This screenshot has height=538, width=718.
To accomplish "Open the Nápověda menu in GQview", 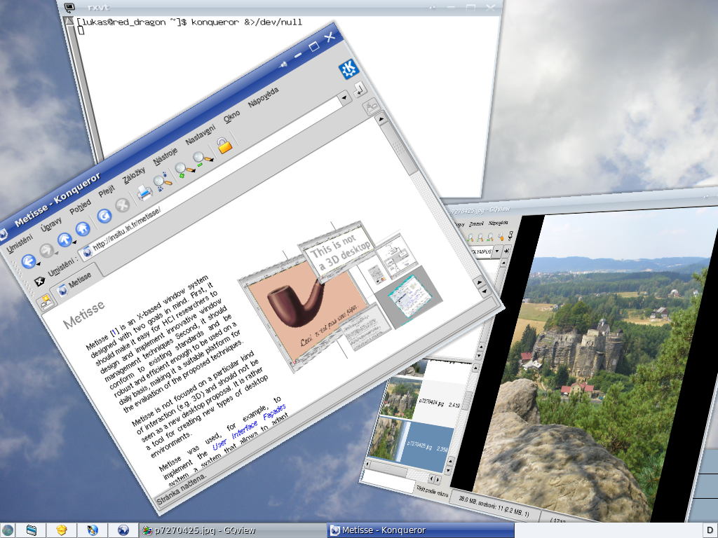I will 499,223.
